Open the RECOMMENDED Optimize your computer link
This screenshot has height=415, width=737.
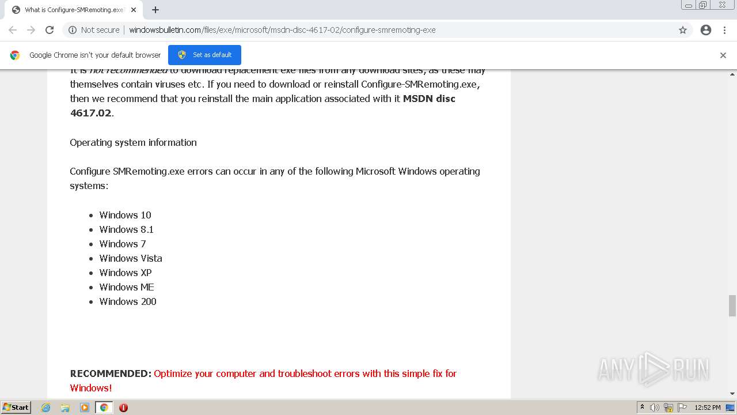click(x=263, y=380)
